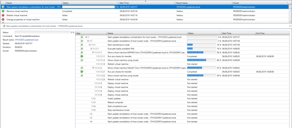Collapse step 1 tree node
The image size is (292, 128).
pyautogui.click(x=86, y=37)
